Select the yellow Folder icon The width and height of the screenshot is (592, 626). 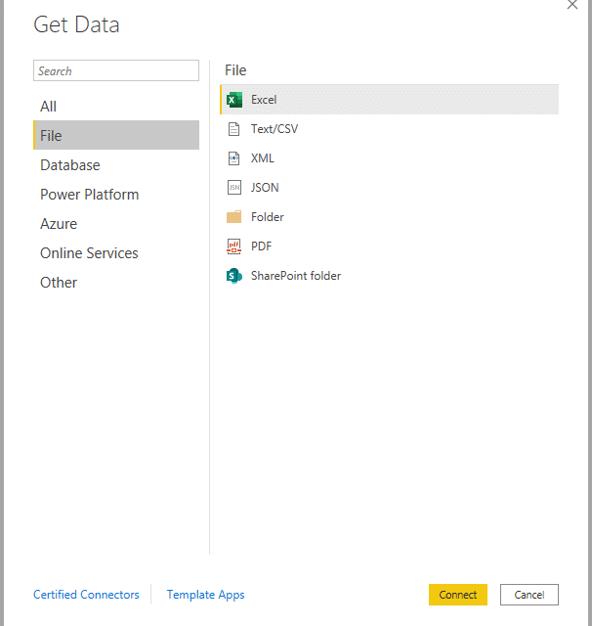coord(234,217)
